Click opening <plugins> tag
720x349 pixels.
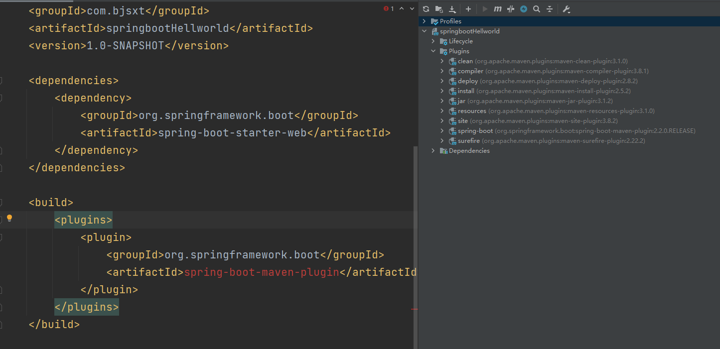[84, 220]
